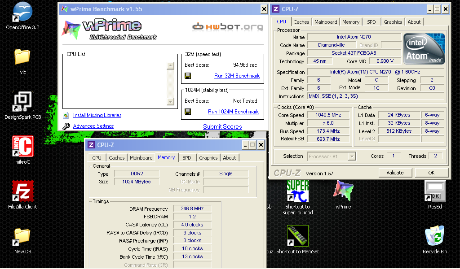This screenshot has height=269, width=460.
Task: Click the CPU List scroll down arrow
Action: (170, 102)
